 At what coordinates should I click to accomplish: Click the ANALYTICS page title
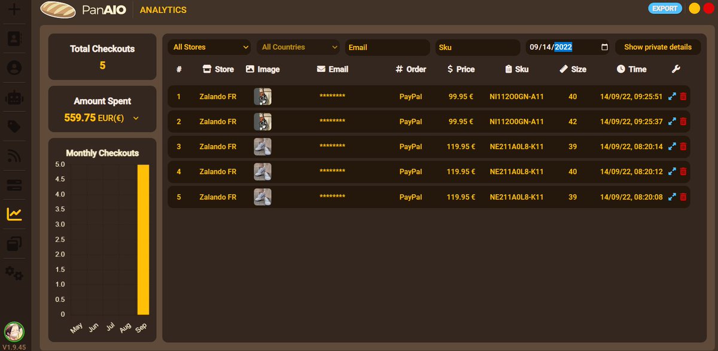coord(163,10)
